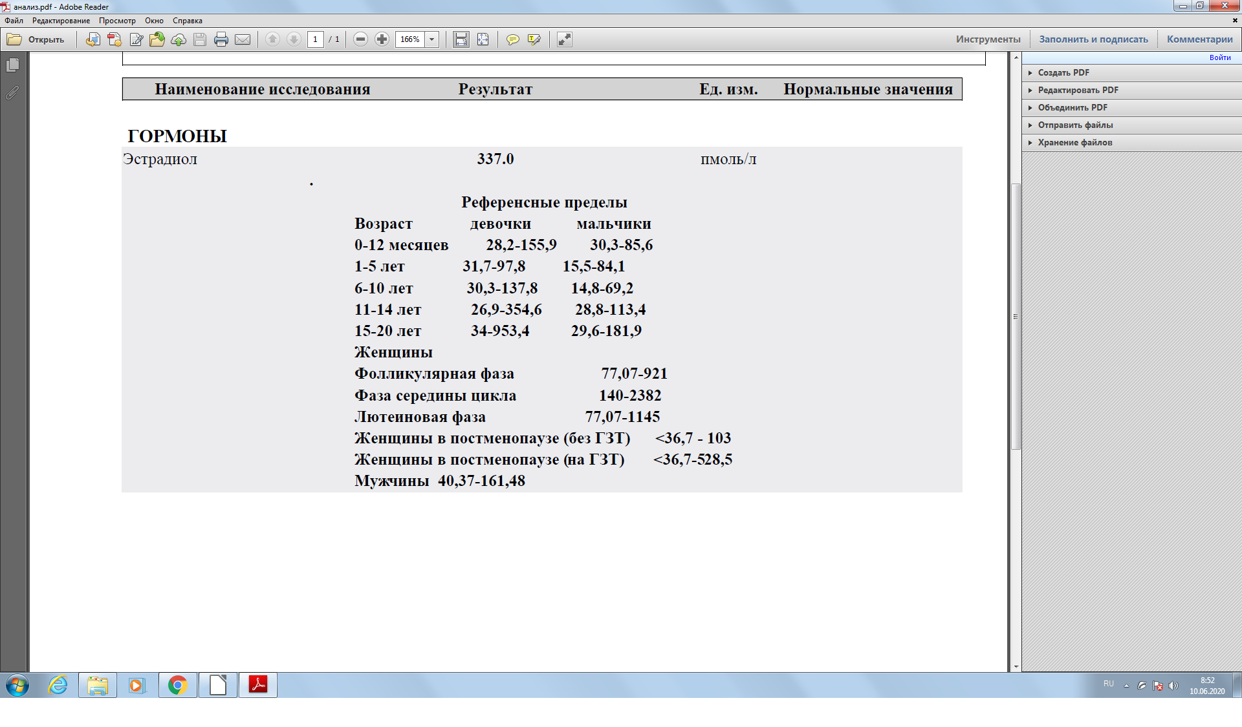The width and height of the screenshot is (1242, 727).
Task: Open attachments paperclip panel
Action: [12, 93]
